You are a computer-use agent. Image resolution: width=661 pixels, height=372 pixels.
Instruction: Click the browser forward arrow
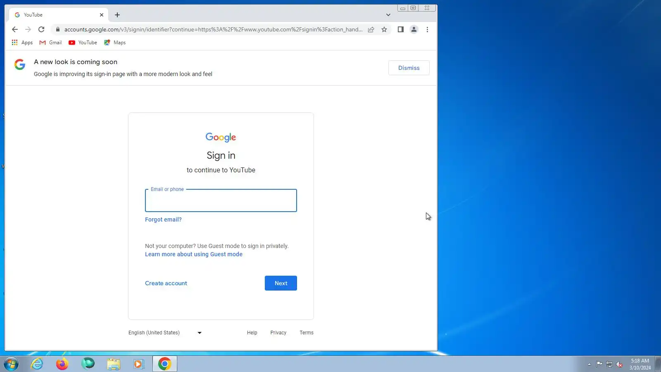pyautogui.click(x=28, y=29)
